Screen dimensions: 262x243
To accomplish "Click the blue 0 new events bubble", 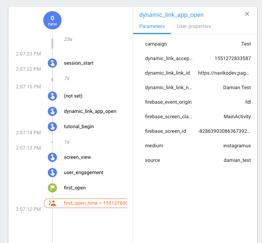I will [52, 20].
